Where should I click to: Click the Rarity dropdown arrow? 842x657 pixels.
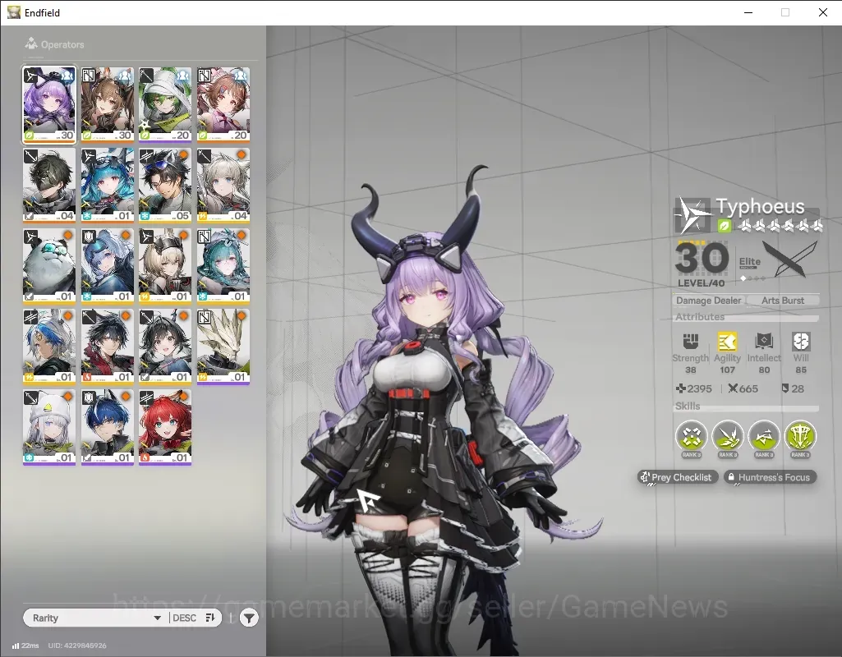[158, 618]
